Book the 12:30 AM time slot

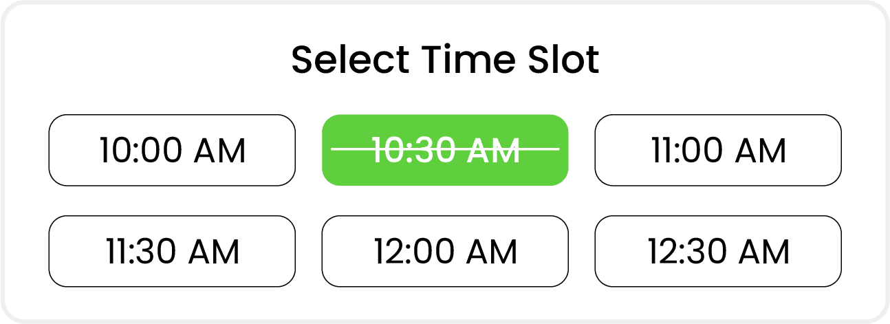tap(717, 251)
